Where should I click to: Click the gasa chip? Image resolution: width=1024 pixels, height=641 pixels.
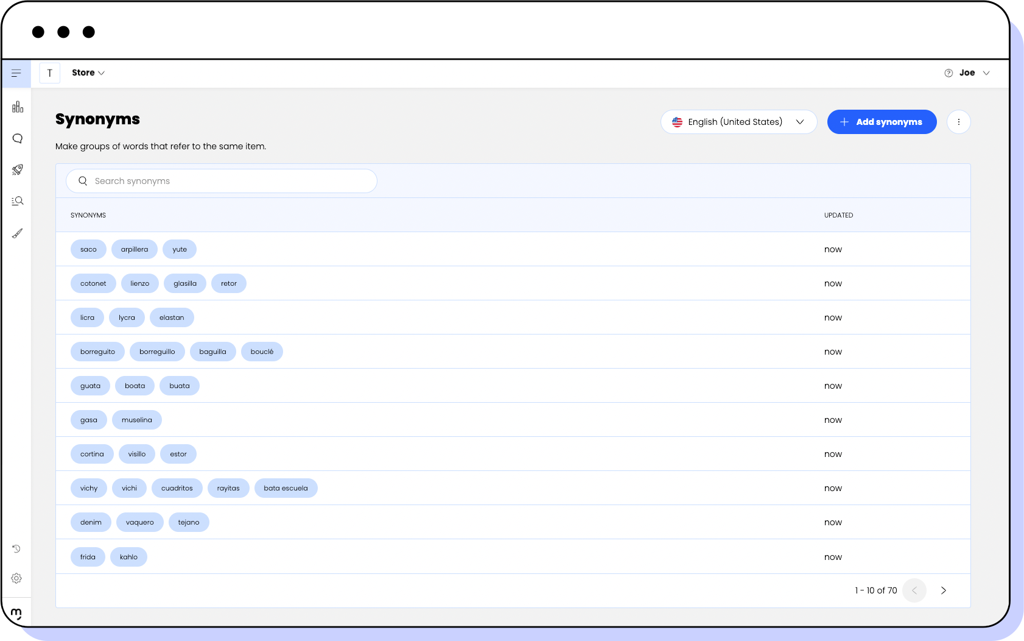[x=89, y=420]
